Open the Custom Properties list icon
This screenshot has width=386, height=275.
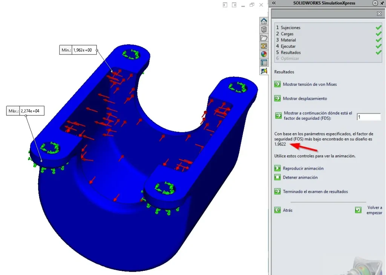(x=263, y=63)
